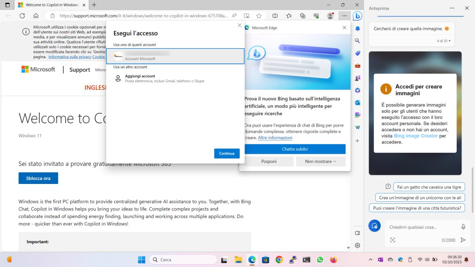Viewport: 475px width, 267px height.
Task: Choose Aggiungi account option
Action: click(175, 78)
